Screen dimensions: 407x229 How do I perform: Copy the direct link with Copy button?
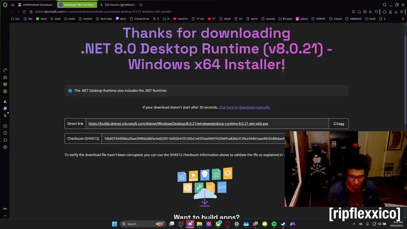coord(339,124)
